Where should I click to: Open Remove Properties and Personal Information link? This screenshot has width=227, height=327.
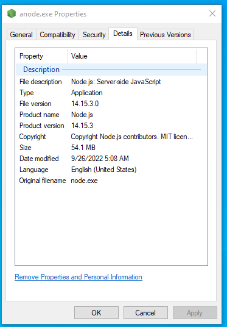79,277
